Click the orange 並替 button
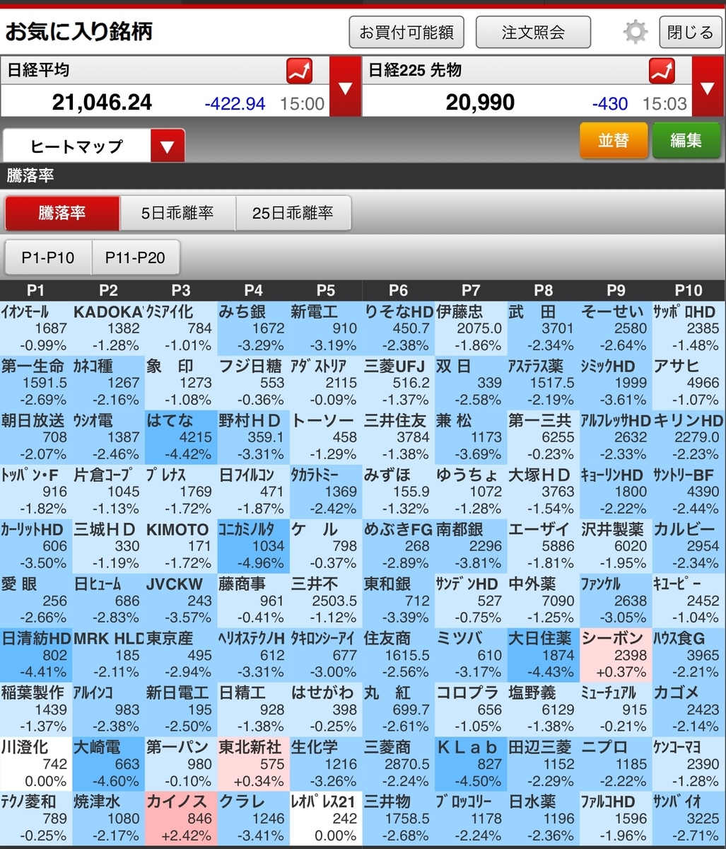726x849 pixels. click(x=614, y=140)
